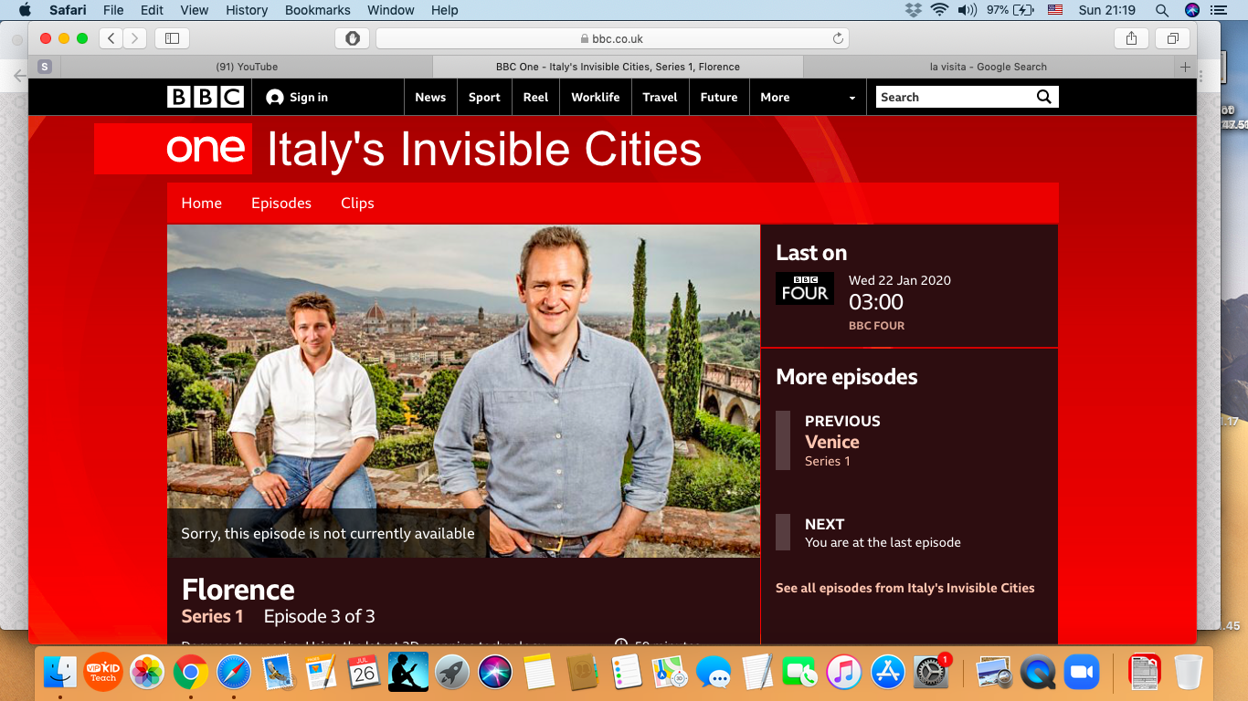See all episodes from Italy's Invisible Cities

pos(904,588)
